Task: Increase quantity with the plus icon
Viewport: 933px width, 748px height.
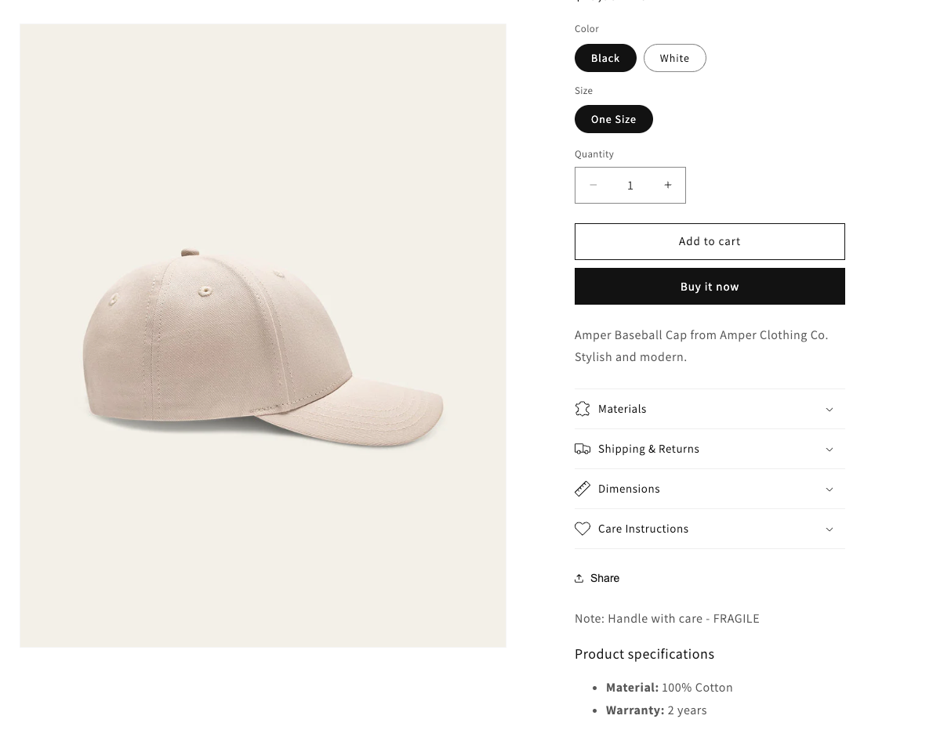Action: [x=668, y=185]
